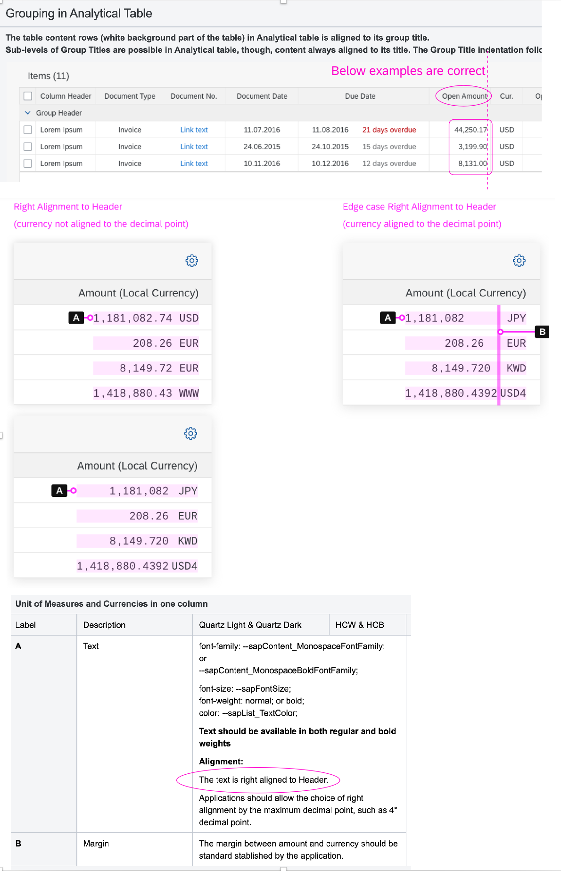Collapse the Group Header row

pos(27,113)
